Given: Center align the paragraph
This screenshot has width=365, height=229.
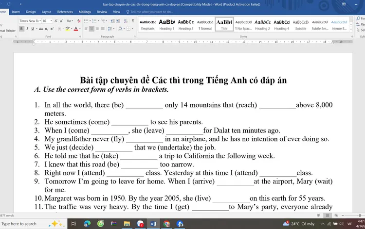Looking at the screenshot, I should [91, 29].
